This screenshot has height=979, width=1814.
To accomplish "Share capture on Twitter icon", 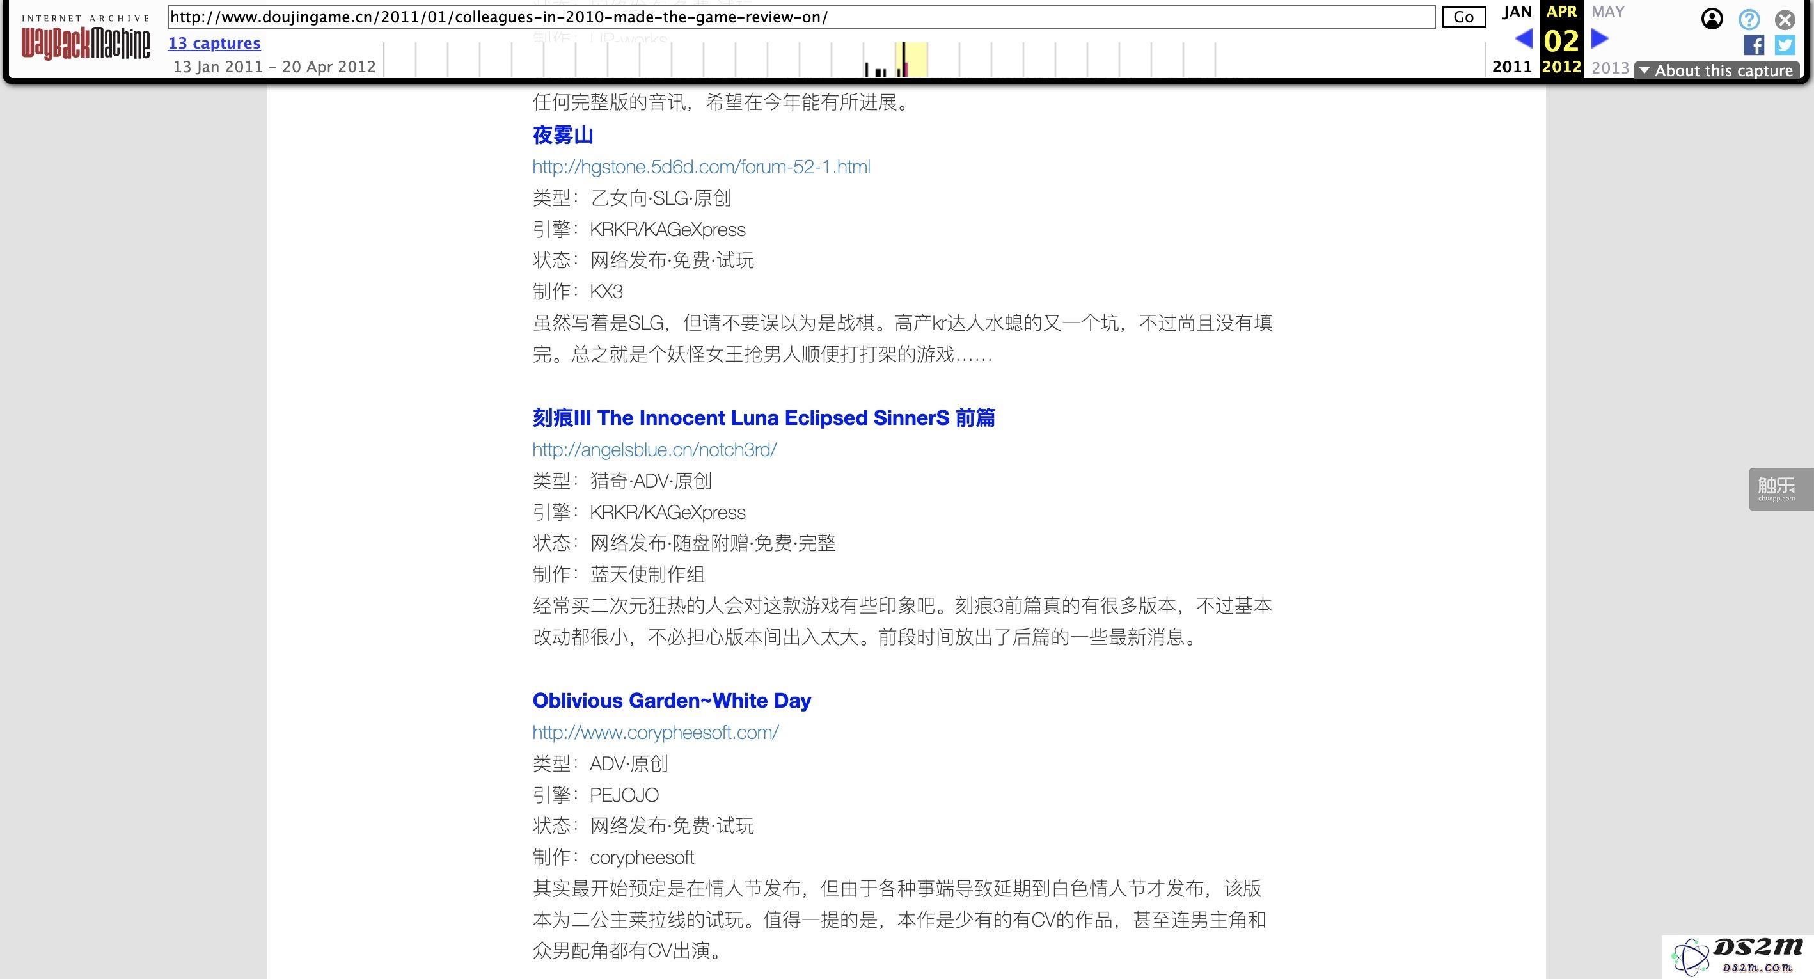I will 1785,46.
